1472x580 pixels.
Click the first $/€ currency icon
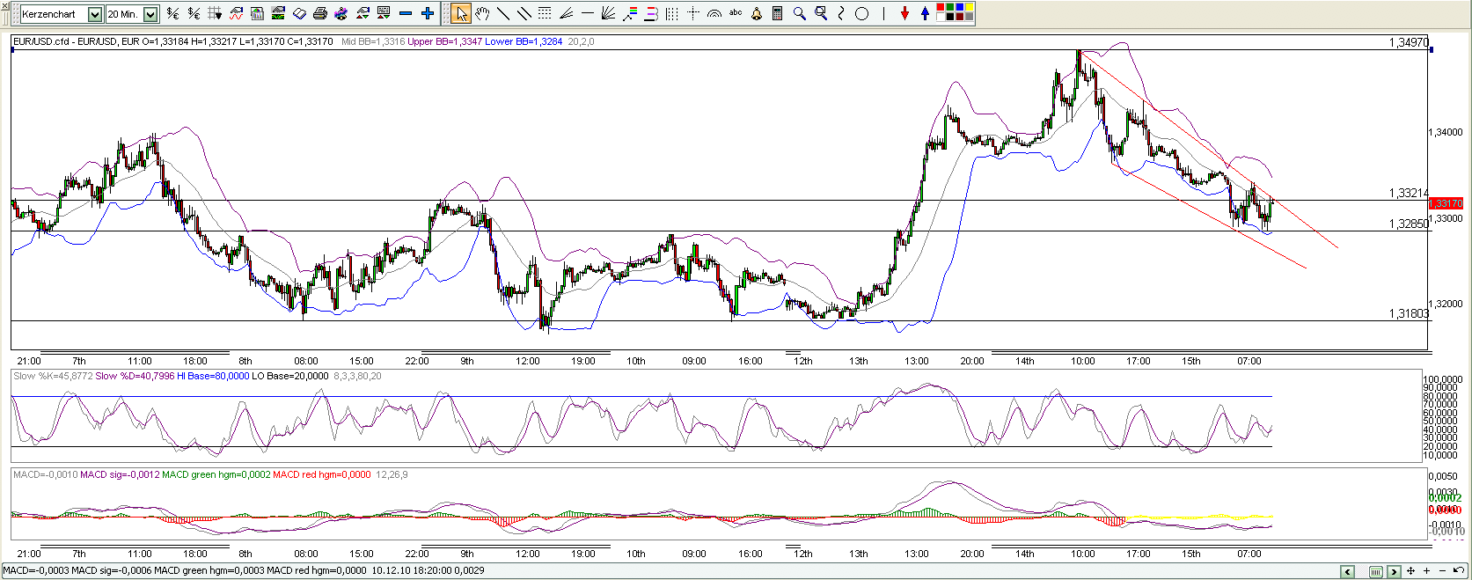tap(172, 13)
